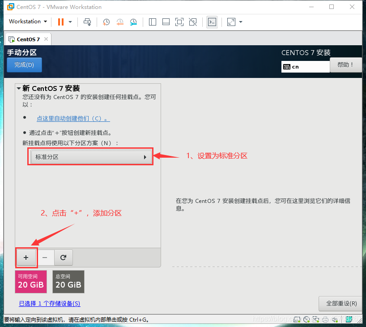Click − to remove a mount point
The height and width of the screenshot is (327, 366).
(45, 258)
